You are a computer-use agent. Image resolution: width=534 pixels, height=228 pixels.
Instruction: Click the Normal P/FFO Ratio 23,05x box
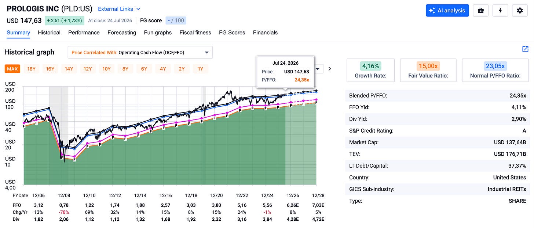point(495,70)
